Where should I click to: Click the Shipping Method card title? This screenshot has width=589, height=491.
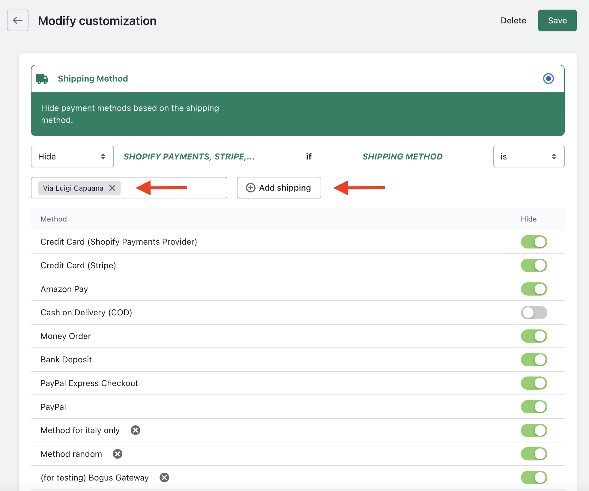coord(93,79)
